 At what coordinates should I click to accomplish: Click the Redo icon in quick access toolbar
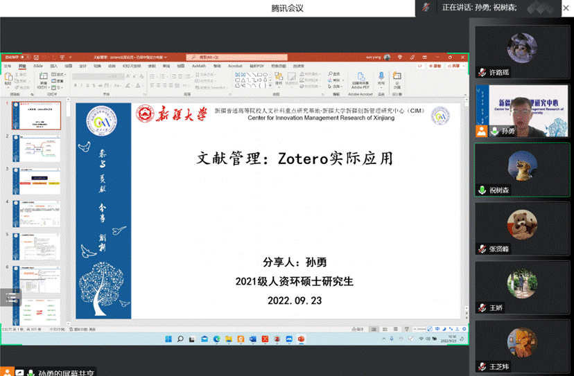coord(54,57)
